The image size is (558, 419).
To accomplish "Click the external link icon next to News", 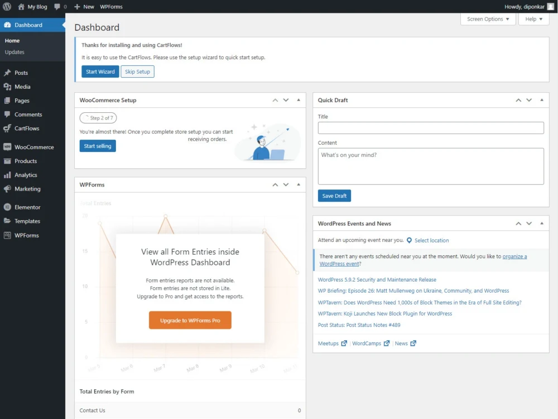I will pyautogui.click(x=413, y=343).
